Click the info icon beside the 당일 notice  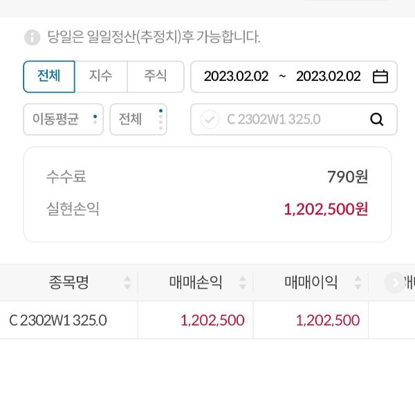[x=32, y=37]
